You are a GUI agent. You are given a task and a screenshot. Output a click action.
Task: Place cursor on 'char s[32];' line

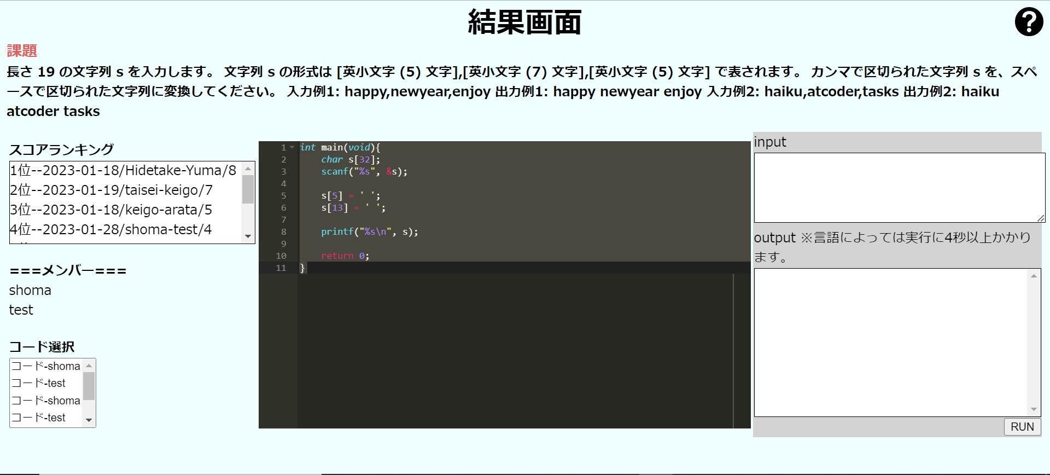pyautogui.click(x=351, y=159)
